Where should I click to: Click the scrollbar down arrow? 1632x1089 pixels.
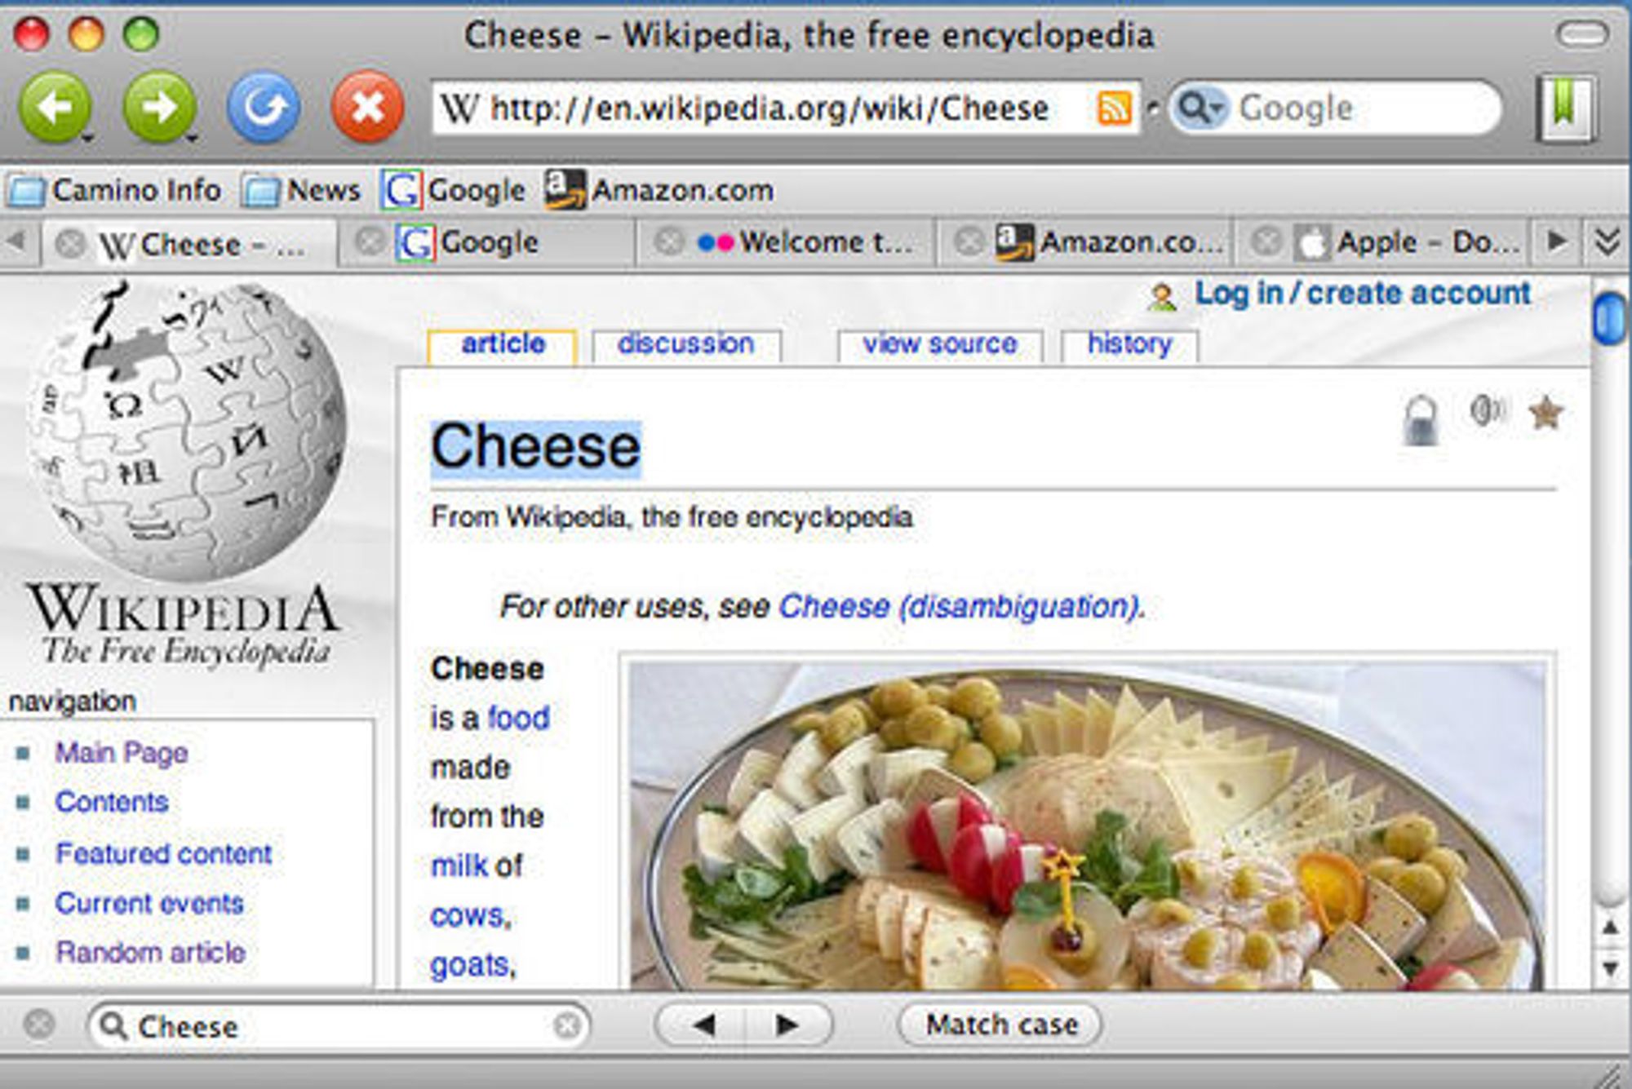click(x=1610, y=968)
